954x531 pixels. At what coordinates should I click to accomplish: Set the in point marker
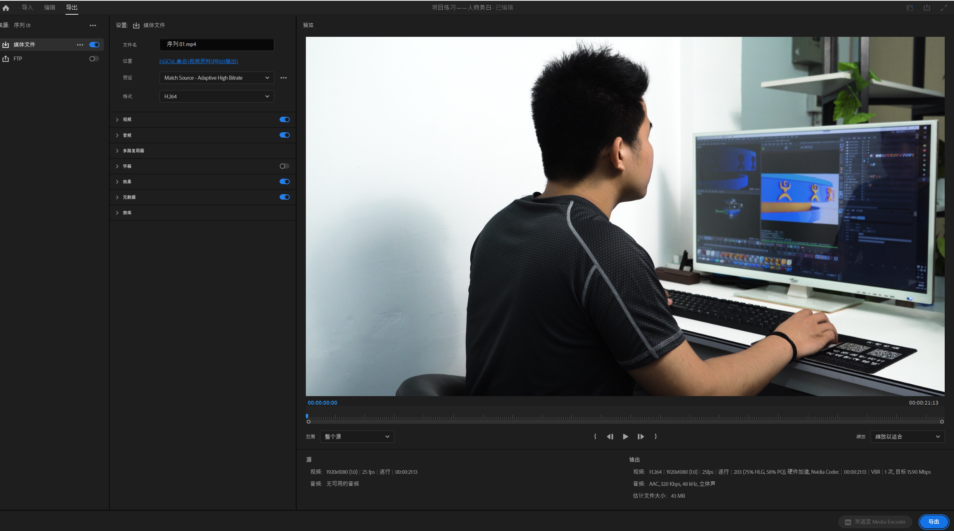595,436
